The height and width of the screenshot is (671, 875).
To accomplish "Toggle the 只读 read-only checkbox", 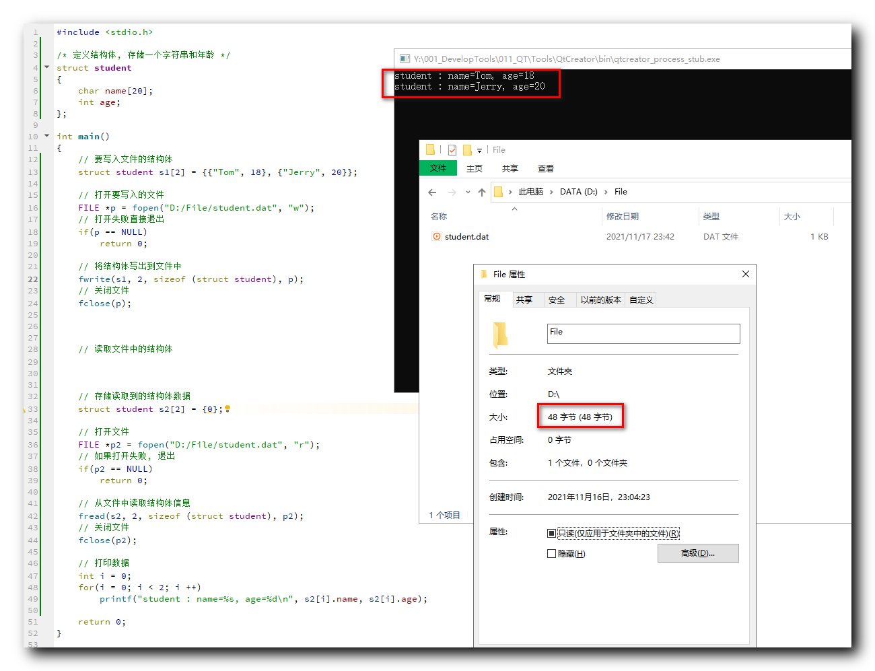I will pyautogui.click(x=551, y=533).
